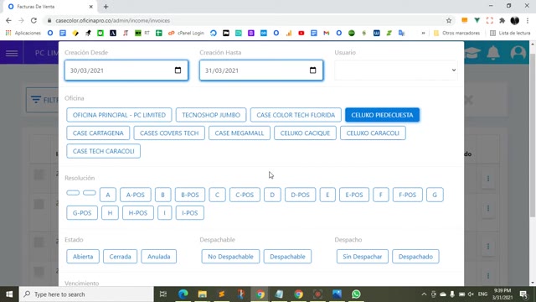Open Chrome three-dot menu

[528, 20]
